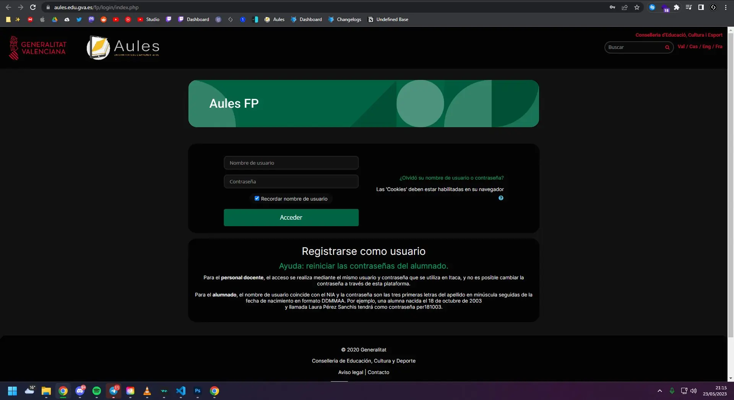The width and height of the screenshot is (734, 400).
Task: Click the red search magnifier icon
Action: tap(667, 47)
